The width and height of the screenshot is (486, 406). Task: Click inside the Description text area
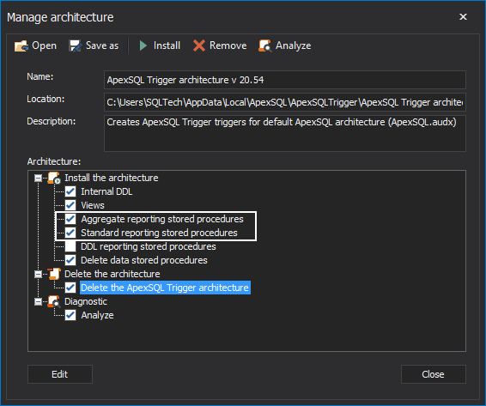[x=285, y=133]
